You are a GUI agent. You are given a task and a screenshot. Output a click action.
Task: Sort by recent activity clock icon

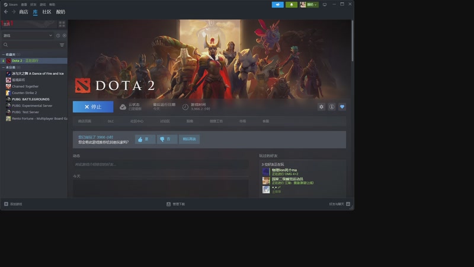point(58,36)
